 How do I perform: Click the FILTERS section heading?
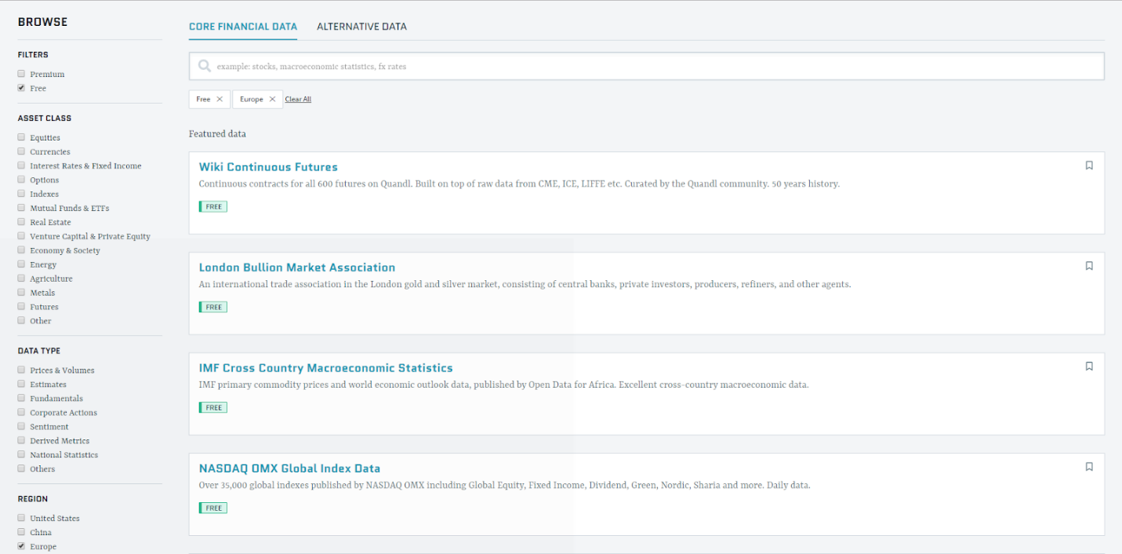33,55
